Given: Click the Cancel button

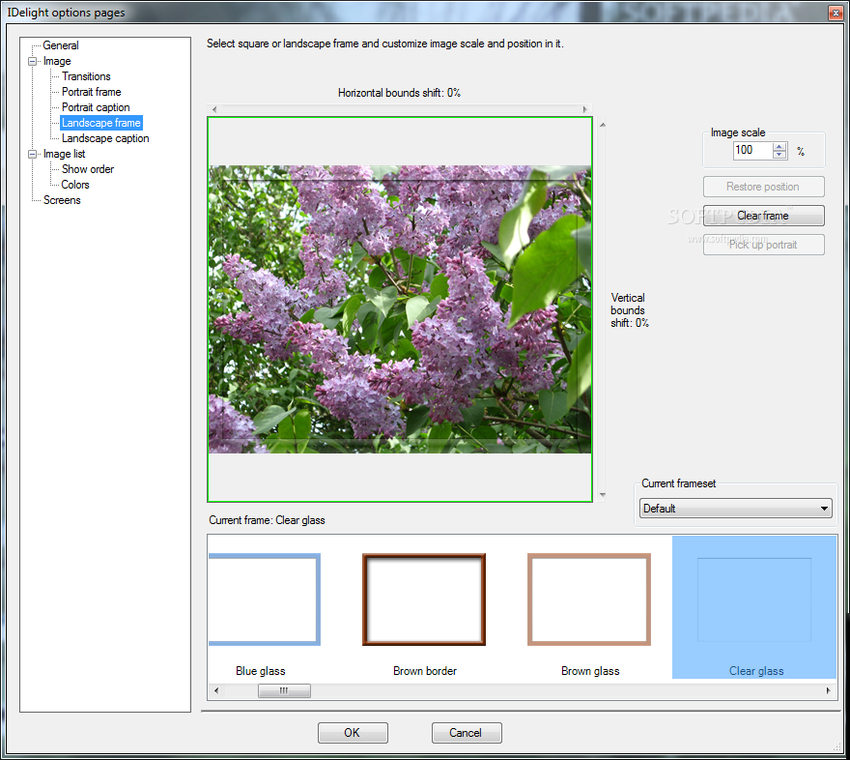Looking at the screenshot, I should (x=467, y=733).
